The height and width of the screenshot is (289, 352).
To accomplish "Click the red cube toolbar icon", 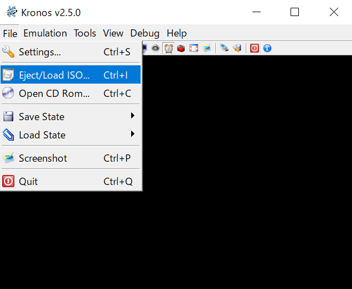I will (x=181, y=48).
